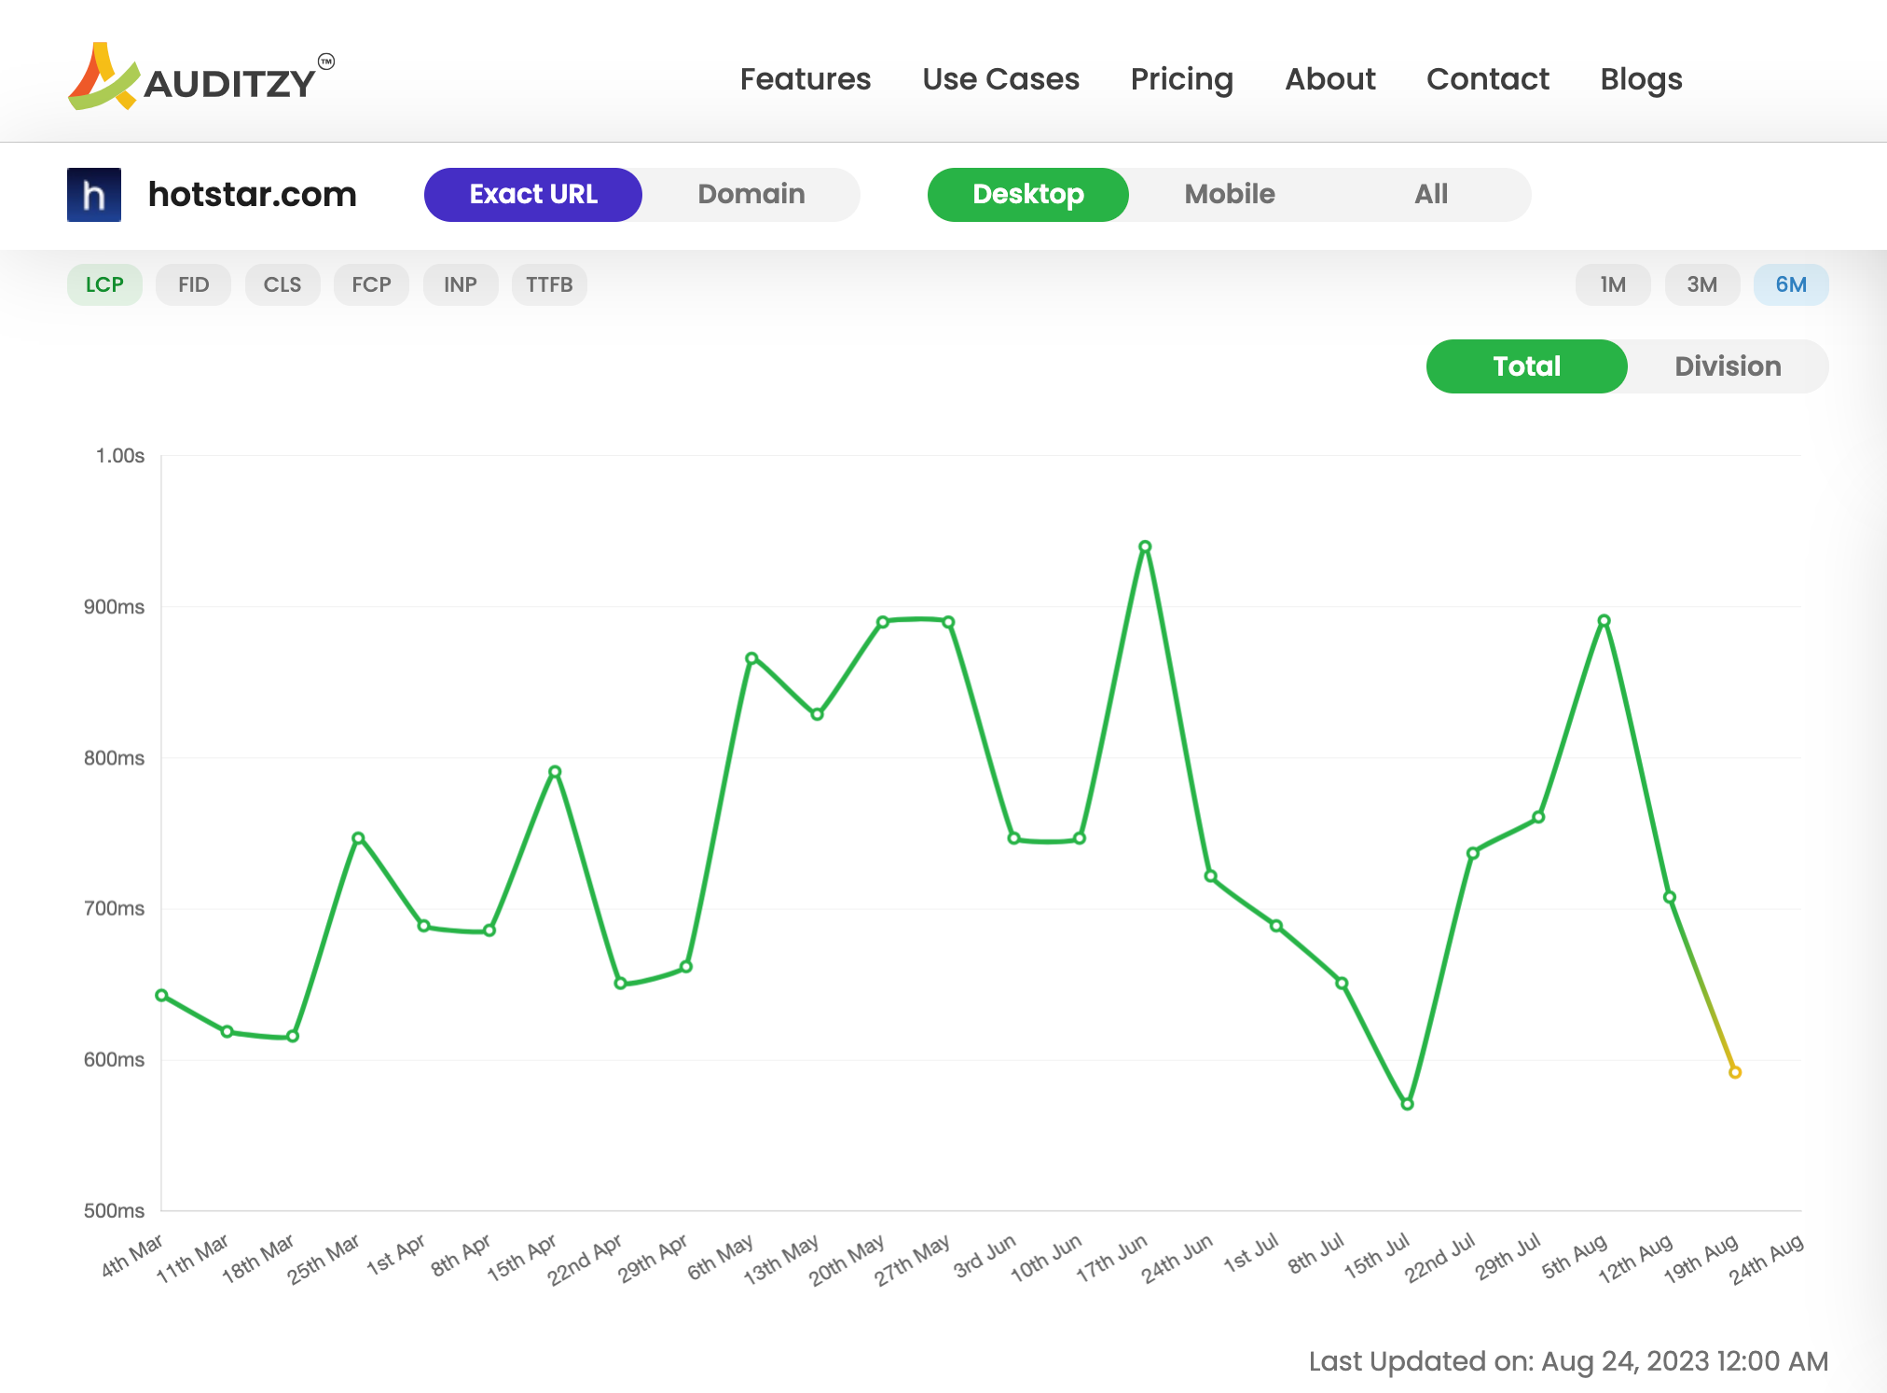
Task: Open the Contact page link
Action: pyautogui.click(x=1488, y=79)
